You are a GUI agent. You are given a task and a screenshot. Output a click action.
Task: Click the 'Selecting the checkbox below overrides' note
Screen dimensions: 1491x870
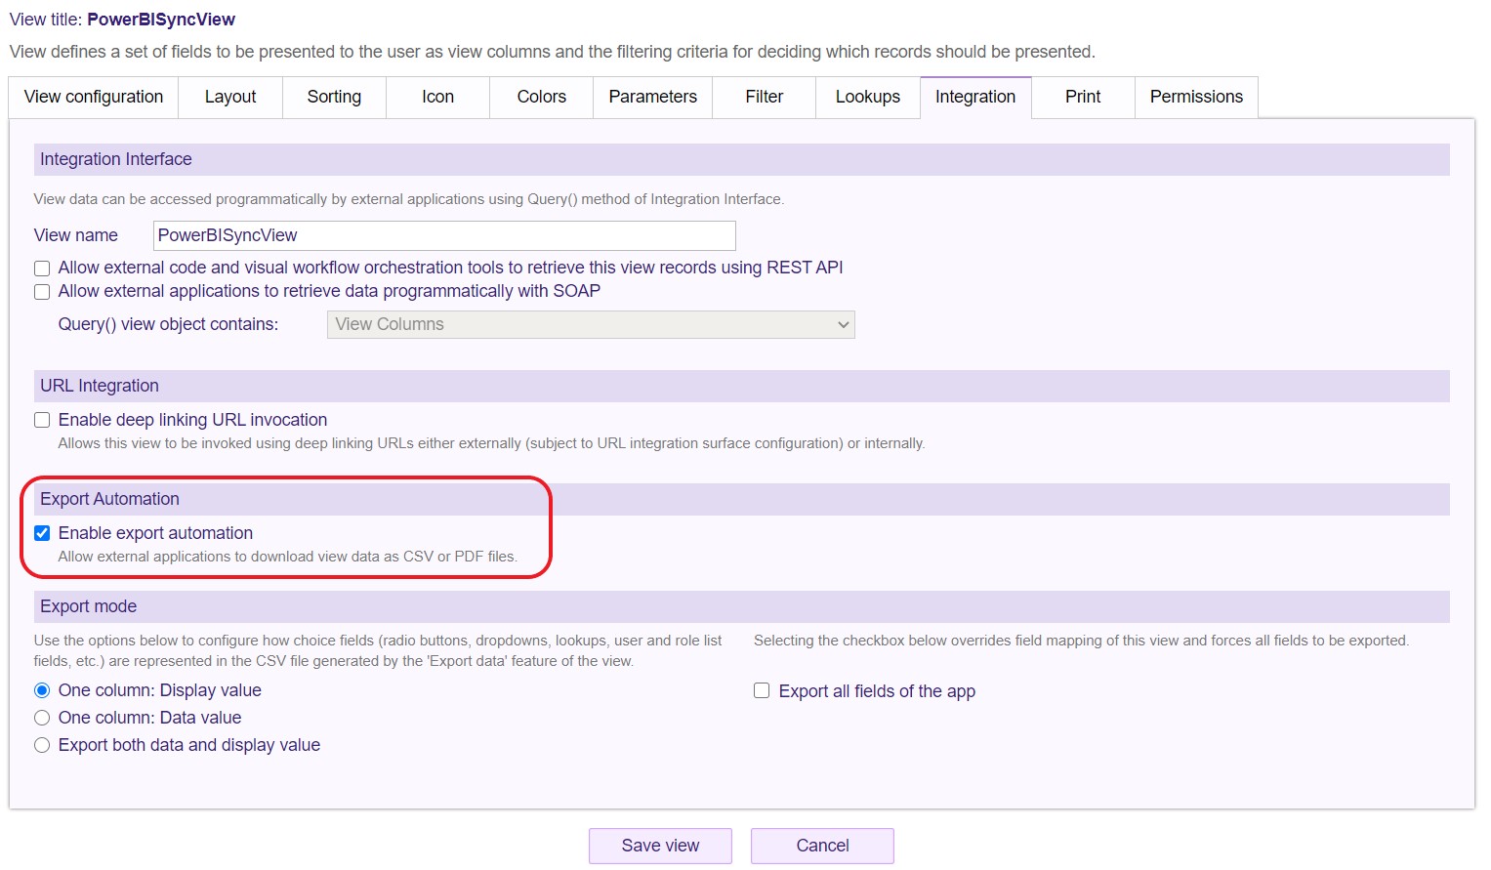(1081, 641)
